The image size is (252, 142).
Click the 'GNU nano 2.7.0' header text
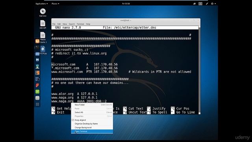coord(68,28)
